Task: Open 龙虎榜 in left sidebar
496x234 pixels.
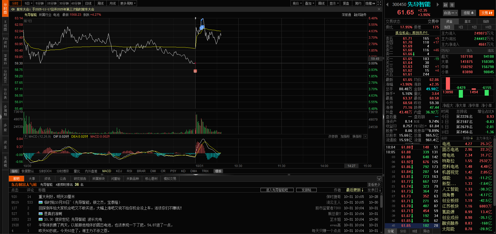Action: pyautogui.click(x=5, y=162)
